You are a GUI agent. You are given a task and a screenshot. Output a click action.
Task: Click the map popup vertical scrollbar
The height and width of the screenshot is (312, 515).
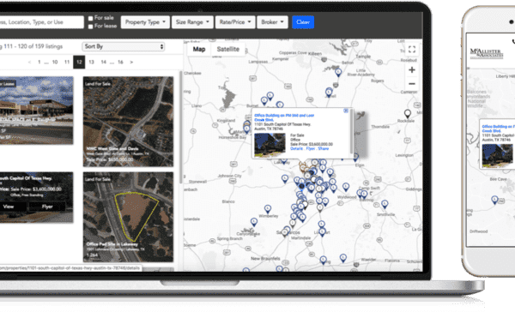tap(351, 131)
